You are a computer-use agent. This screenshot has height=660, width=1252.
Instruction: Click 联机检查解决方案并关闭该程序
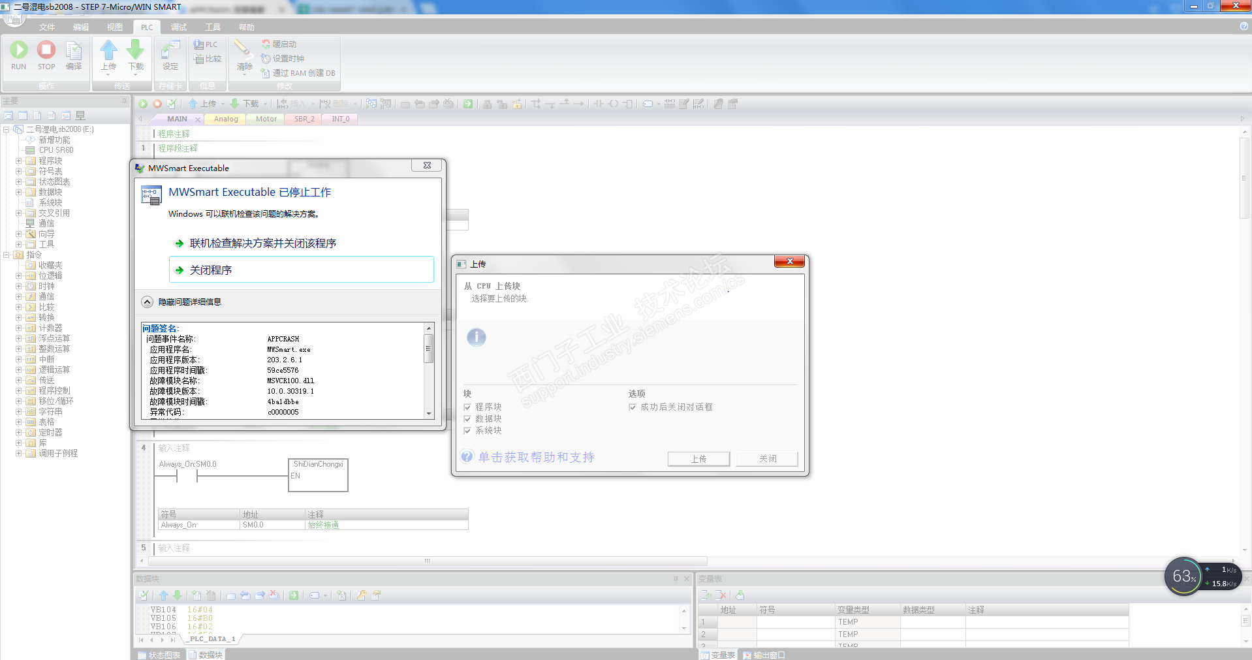tap(263, 244)
